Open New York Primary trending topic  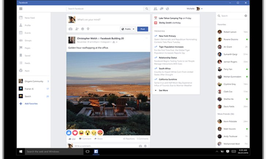tap(167, 36)
